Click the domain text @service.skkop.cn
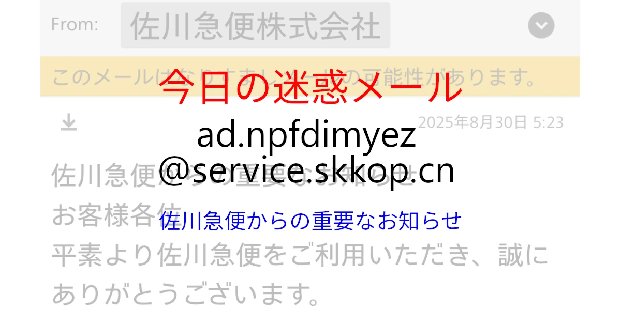The image size is (621, 310). point(306,172)
